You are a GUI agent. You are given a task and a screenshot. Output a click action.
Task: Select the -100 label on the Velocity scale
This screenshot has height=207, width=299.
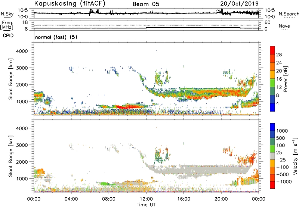click(283, 167)
